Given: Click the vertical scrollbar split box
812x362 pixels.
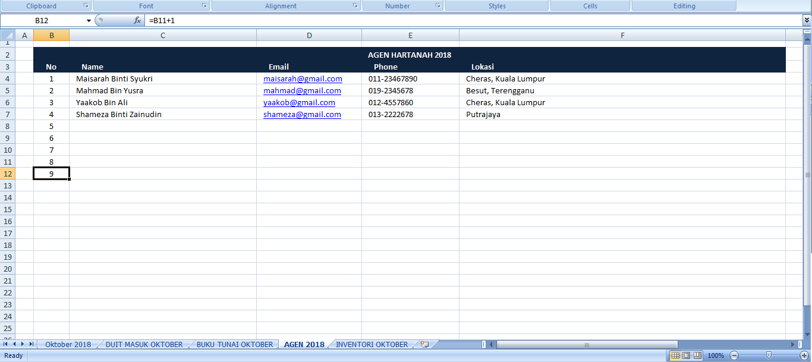Looking at the screenshot, I should pyautogui.click(x=807, y=33).
